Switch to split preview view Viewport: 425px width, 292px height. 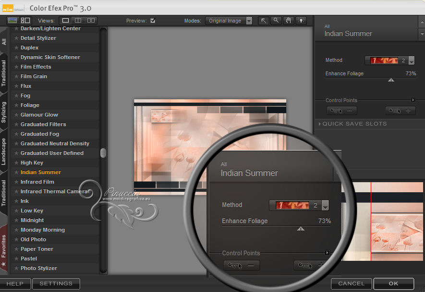point(78,21)
